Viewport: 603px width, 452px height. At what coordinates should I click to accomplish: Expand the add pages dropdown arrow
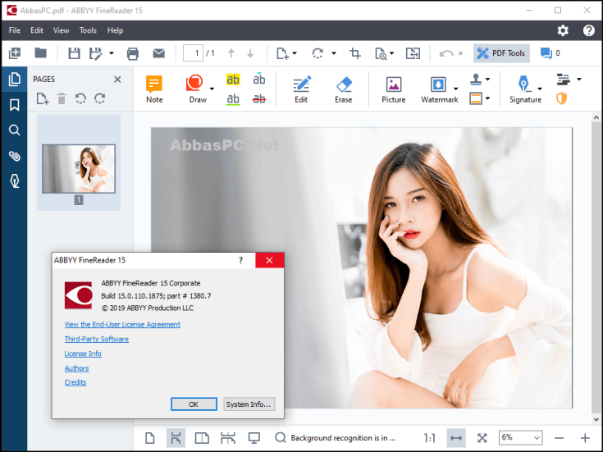295,53
